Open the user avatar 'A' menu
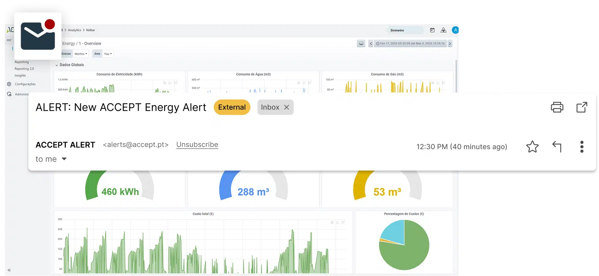Viewport: 599px width, 276px height. (456, 30)
